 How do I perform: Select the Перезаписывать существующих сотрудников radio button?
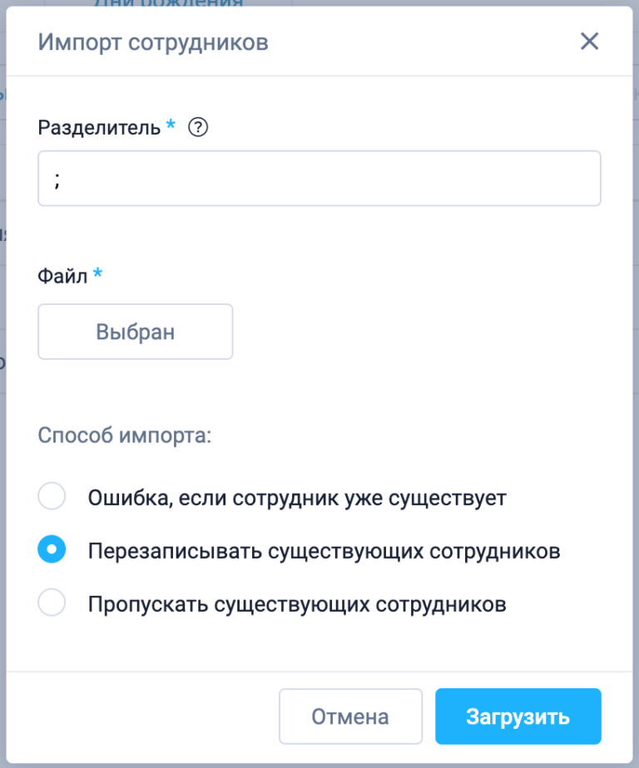(x=52, y=550)
